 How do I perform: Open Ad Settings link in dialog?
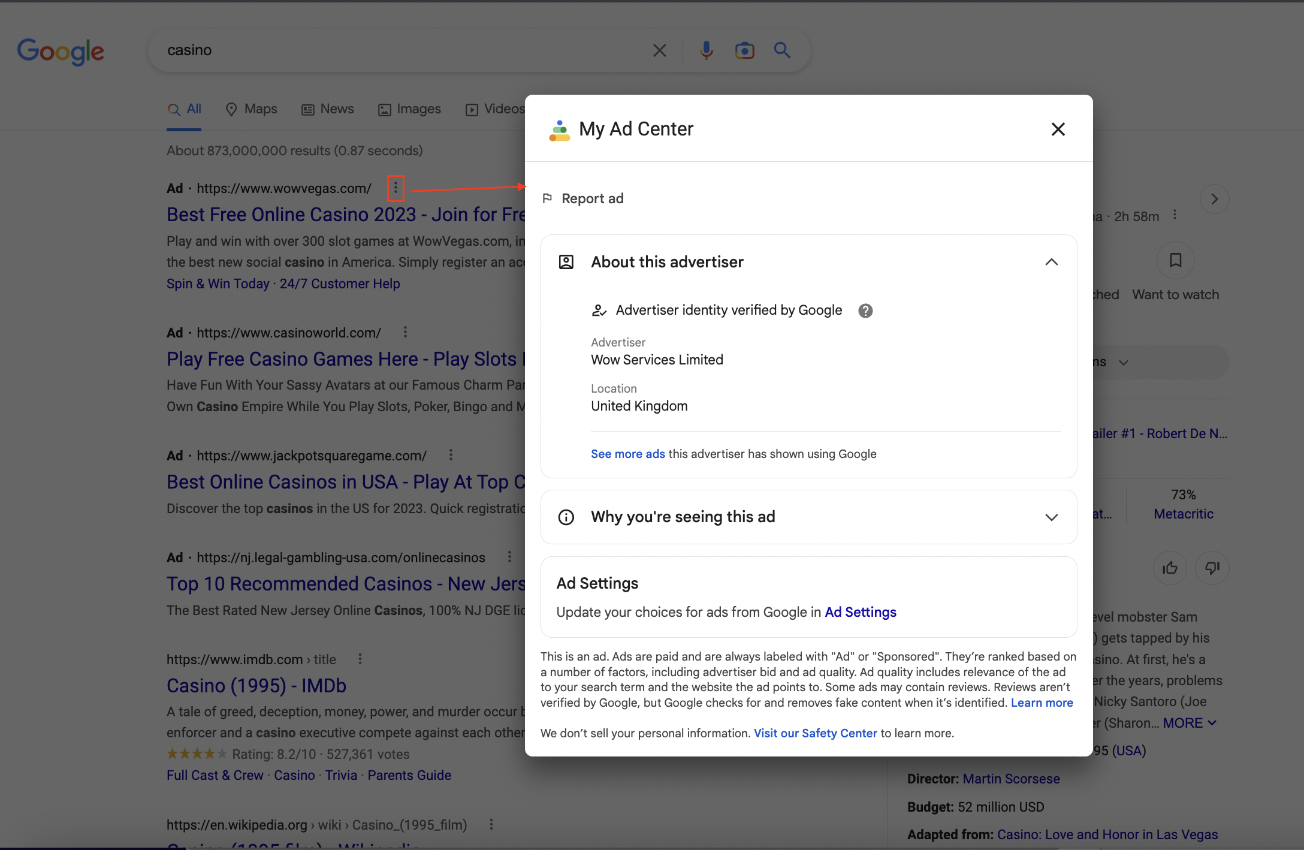click(x=860, y=612)
